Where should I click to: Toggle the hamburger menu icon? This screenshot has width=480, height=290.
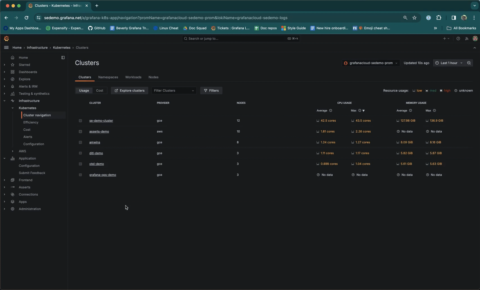[6, 48]
